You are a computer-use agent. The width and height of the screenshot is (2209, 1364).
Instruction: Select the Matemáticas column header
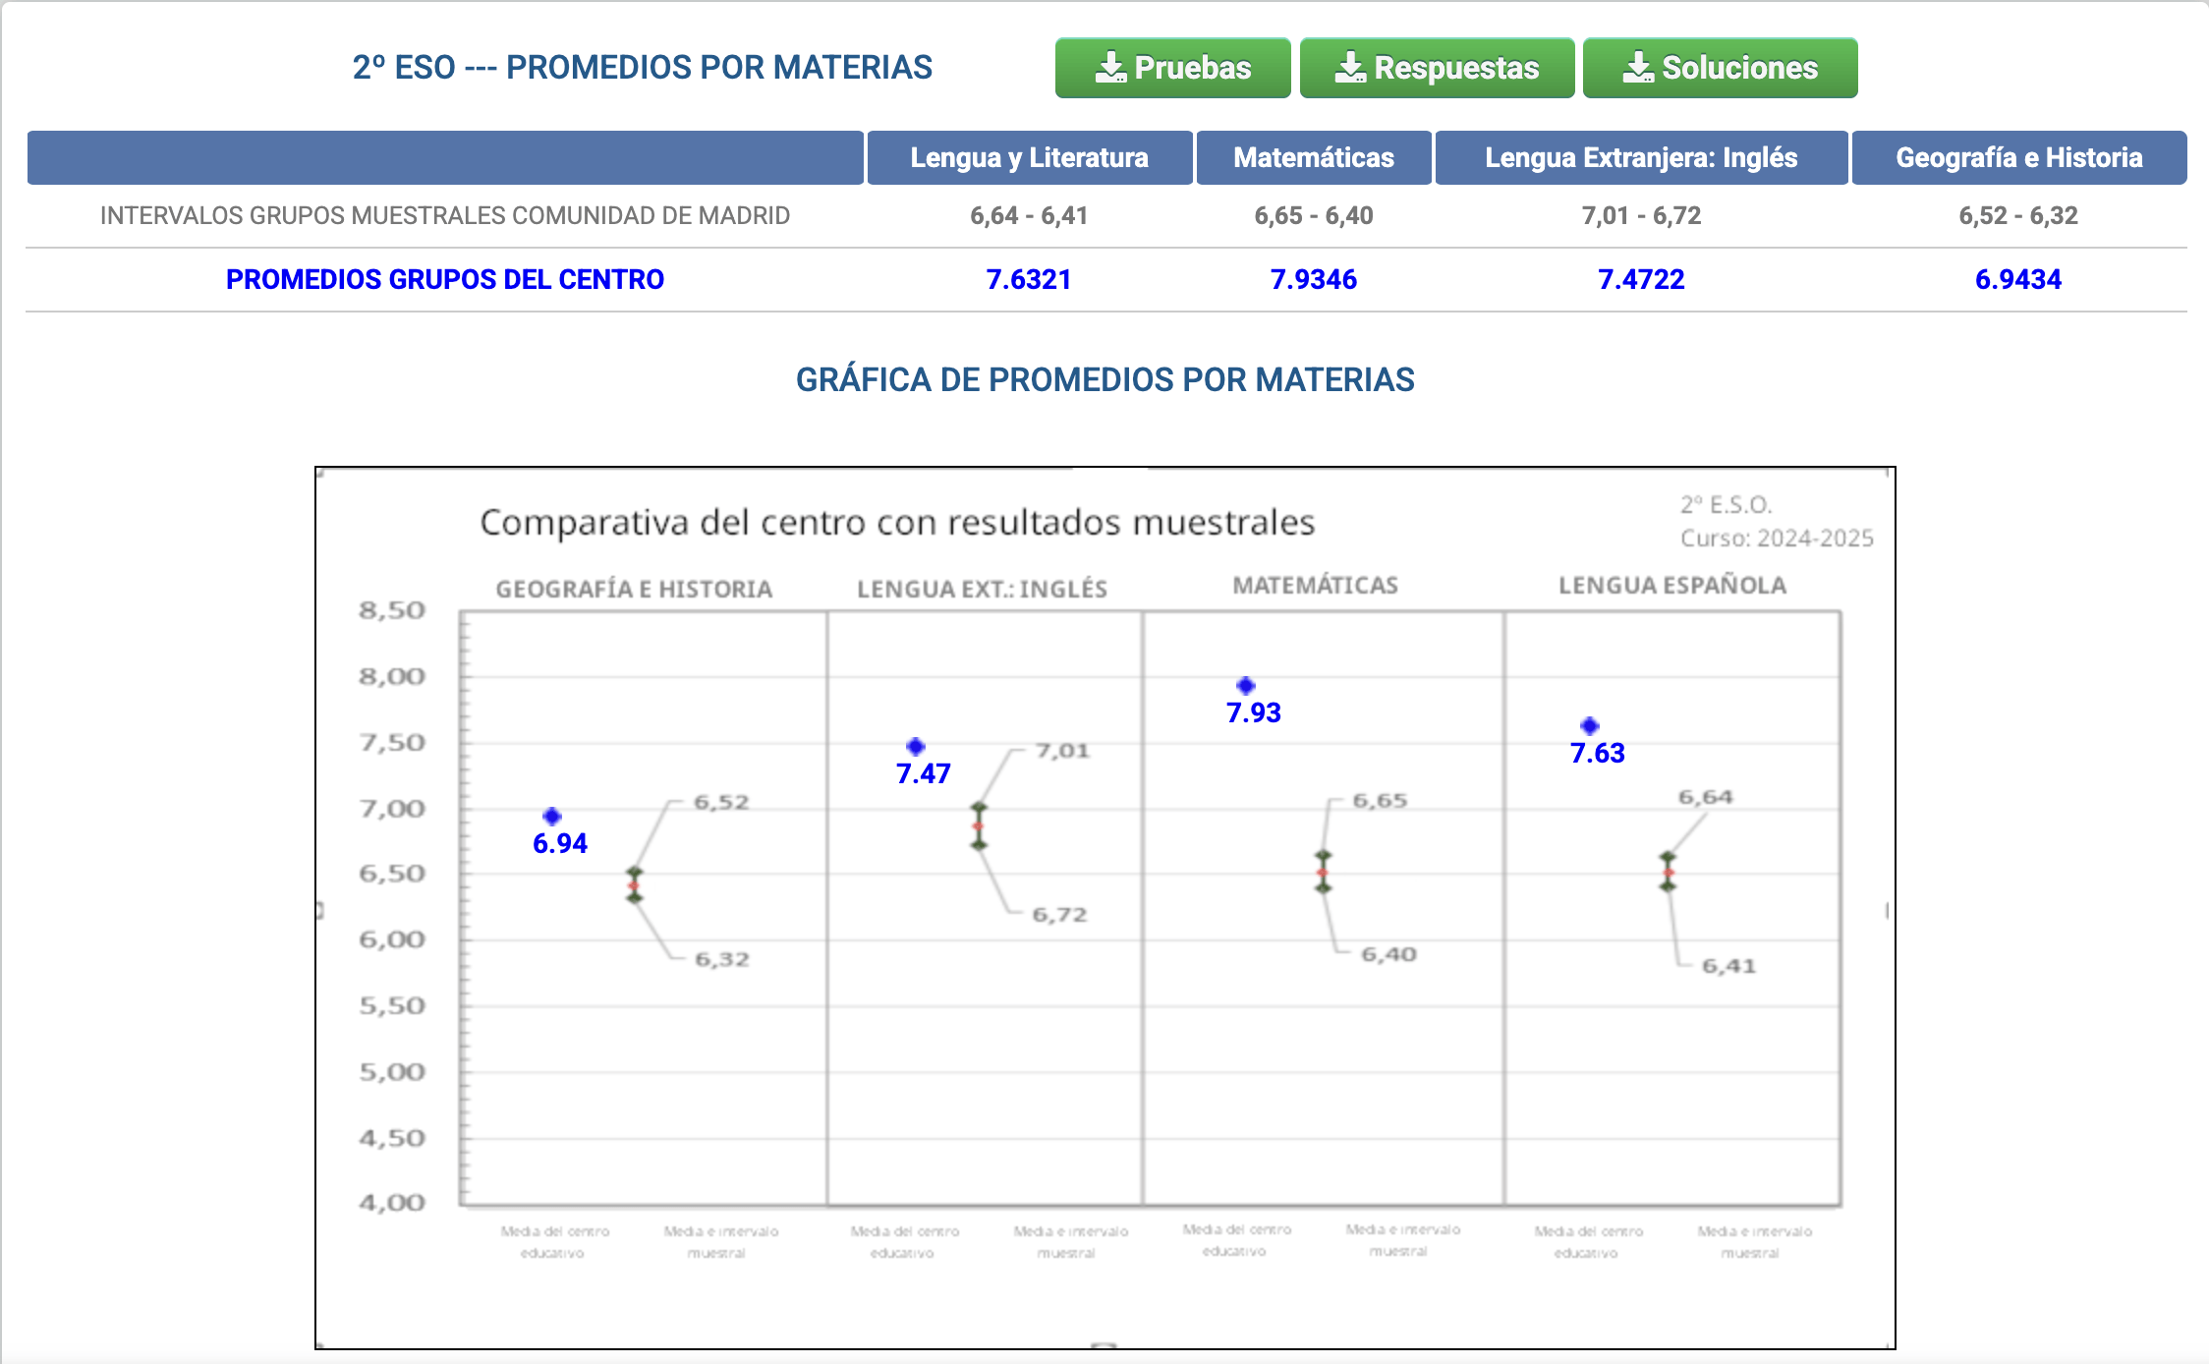point(1313,157)
